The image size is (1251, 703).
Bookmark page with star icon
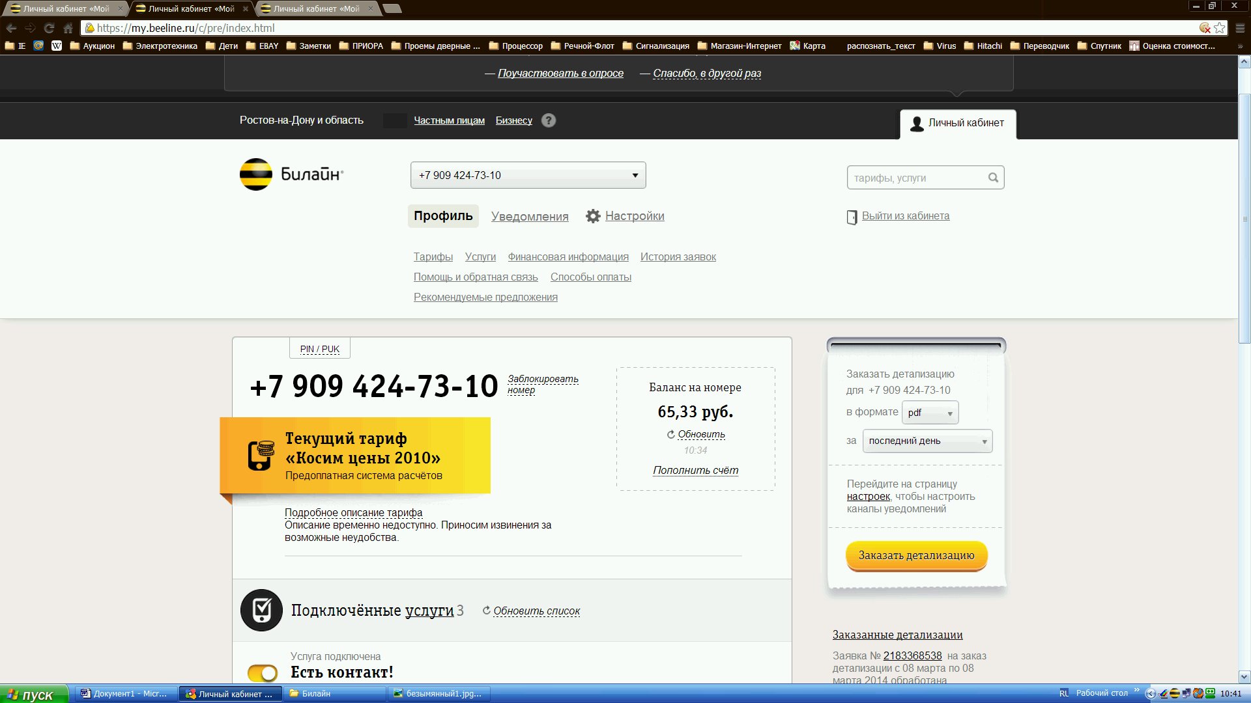(1220, 28)
